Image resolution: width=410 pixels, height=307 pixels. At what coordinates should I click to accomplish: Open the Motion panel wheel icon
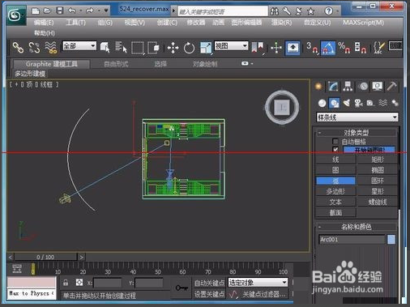point(363,87)
